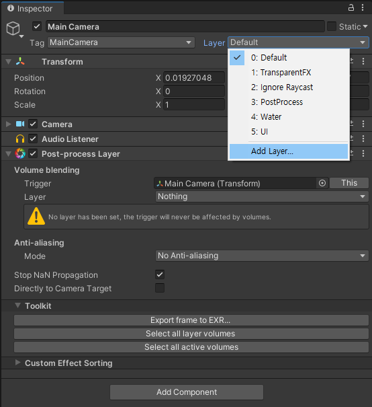Viewport: 372px width, 407px height.
Task: Click the Add Component button
Action: pos(187,392)
